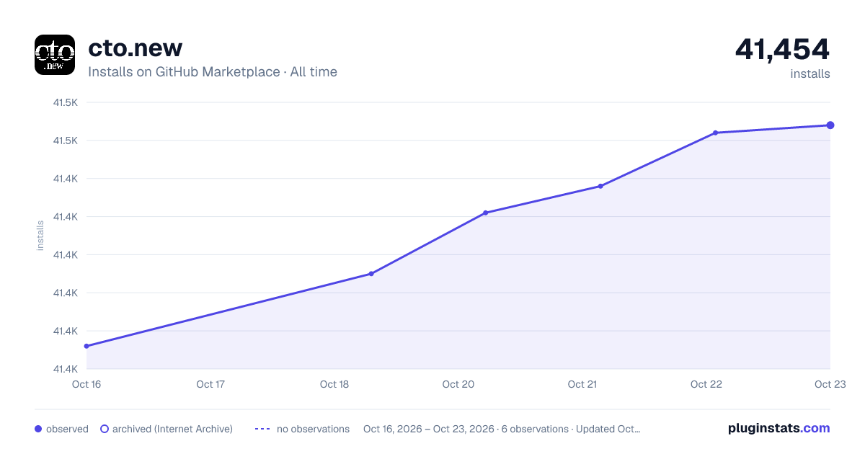This screenshot has height=454, width=865.
Task: Click the 'installs' label under the total
Action: pyautogui.click(x=810, y=74)
